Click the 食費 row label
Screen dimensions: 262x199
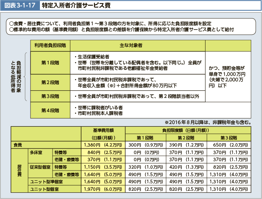[18, 145]
